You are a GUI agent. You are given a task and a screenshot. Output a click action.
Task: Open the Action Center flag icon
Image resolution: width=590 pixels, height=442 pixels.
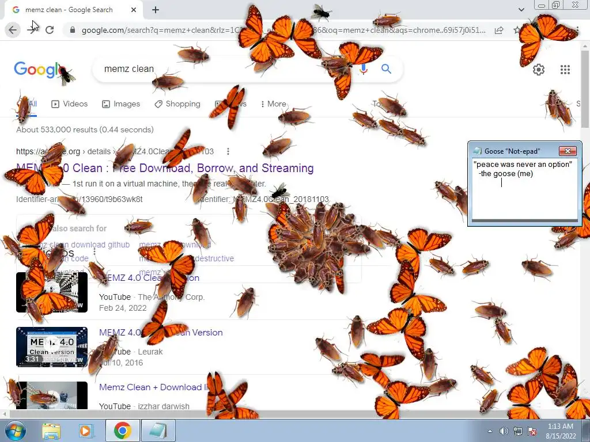coord(532,431)
